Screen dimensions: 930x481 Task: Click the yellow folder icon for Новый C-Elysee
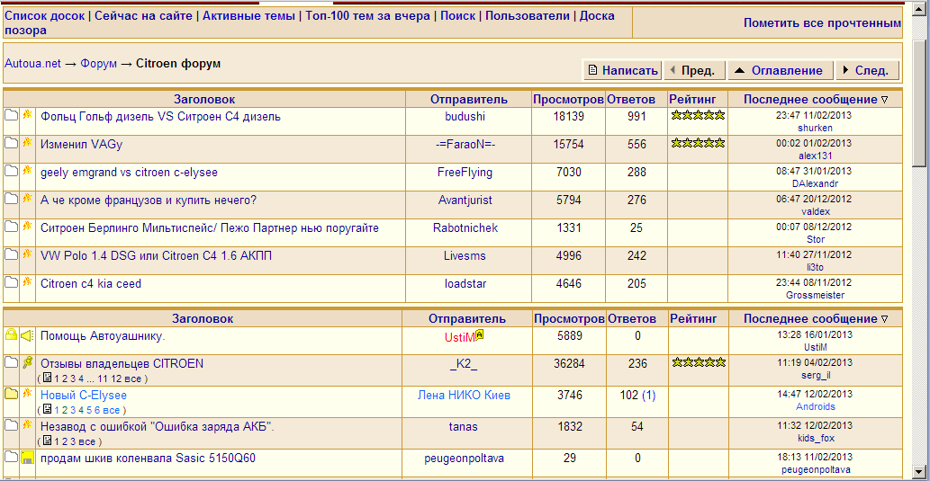[11, 394]
